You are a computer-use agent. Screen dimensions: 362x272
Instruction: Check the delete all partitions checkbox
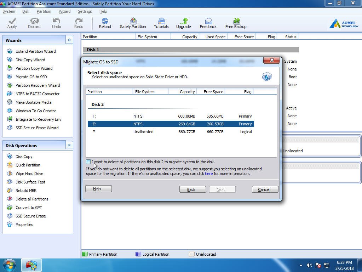pyautogui.click(x=88, y=162)
